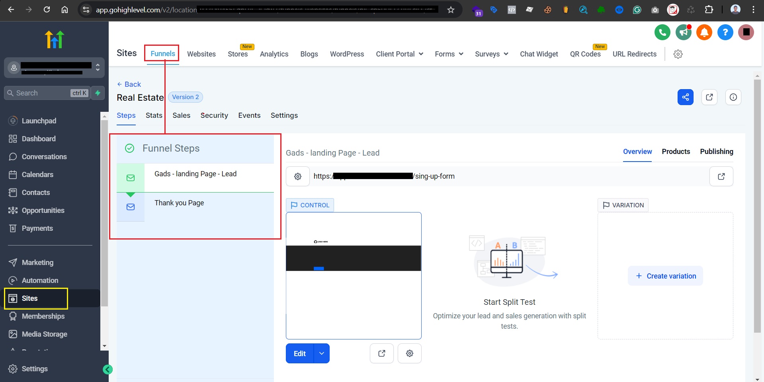
Task: Open the Publishing tab
Action: coord(717,152)
